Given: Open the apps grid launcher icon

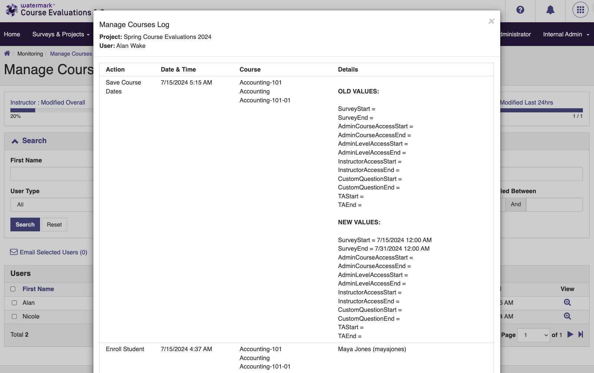Looking at the screenshot, I should (580, 10).
